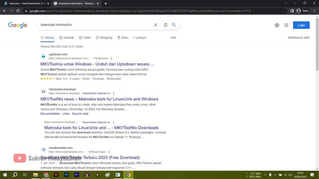Image resolution: width=319 pixels, height=179 pixels.
Task: Open the Alat search tools
Action: click(173, 38)
